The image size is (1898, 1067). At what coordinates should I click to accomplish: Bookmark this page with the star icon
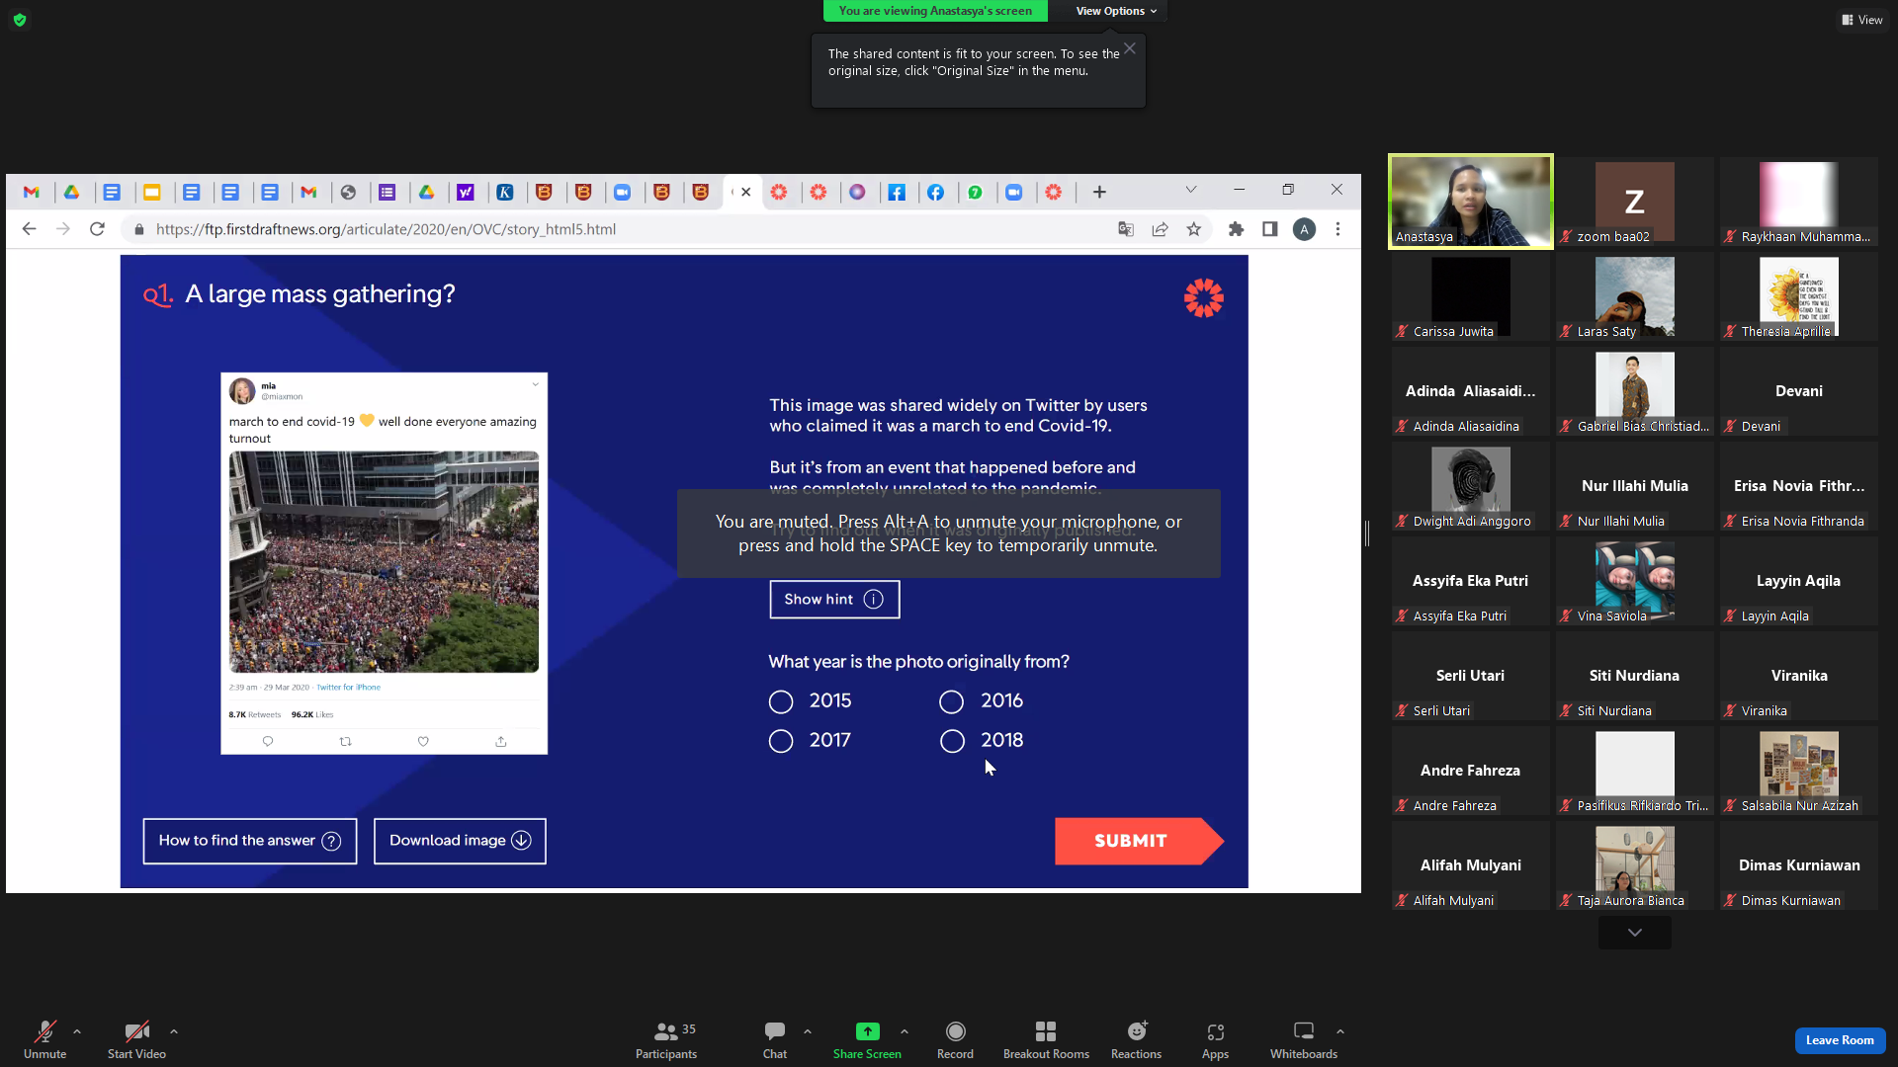pyautogui.click(x=1194, y=229)
